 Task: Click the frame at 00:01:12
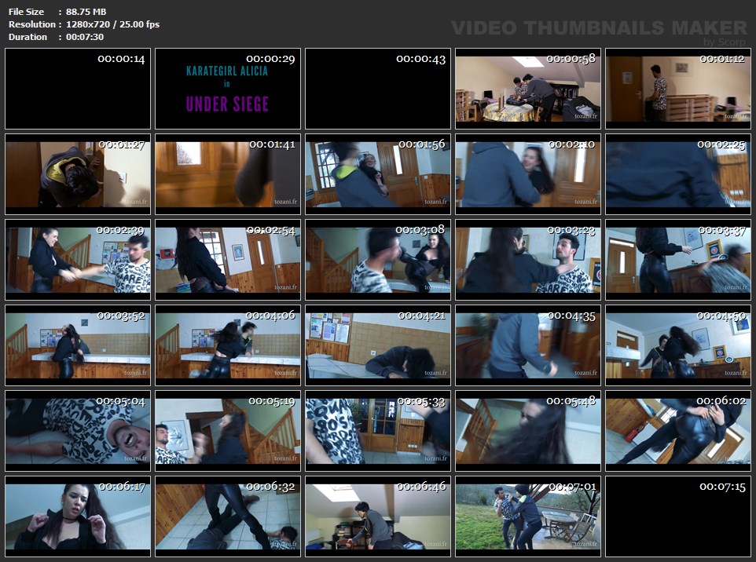[x=678, y=89]
